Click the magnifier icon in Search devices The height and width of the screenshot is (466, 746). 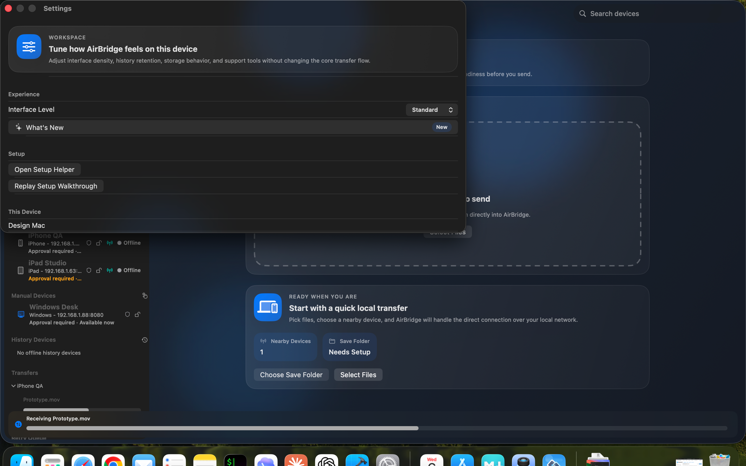(582, 13)
